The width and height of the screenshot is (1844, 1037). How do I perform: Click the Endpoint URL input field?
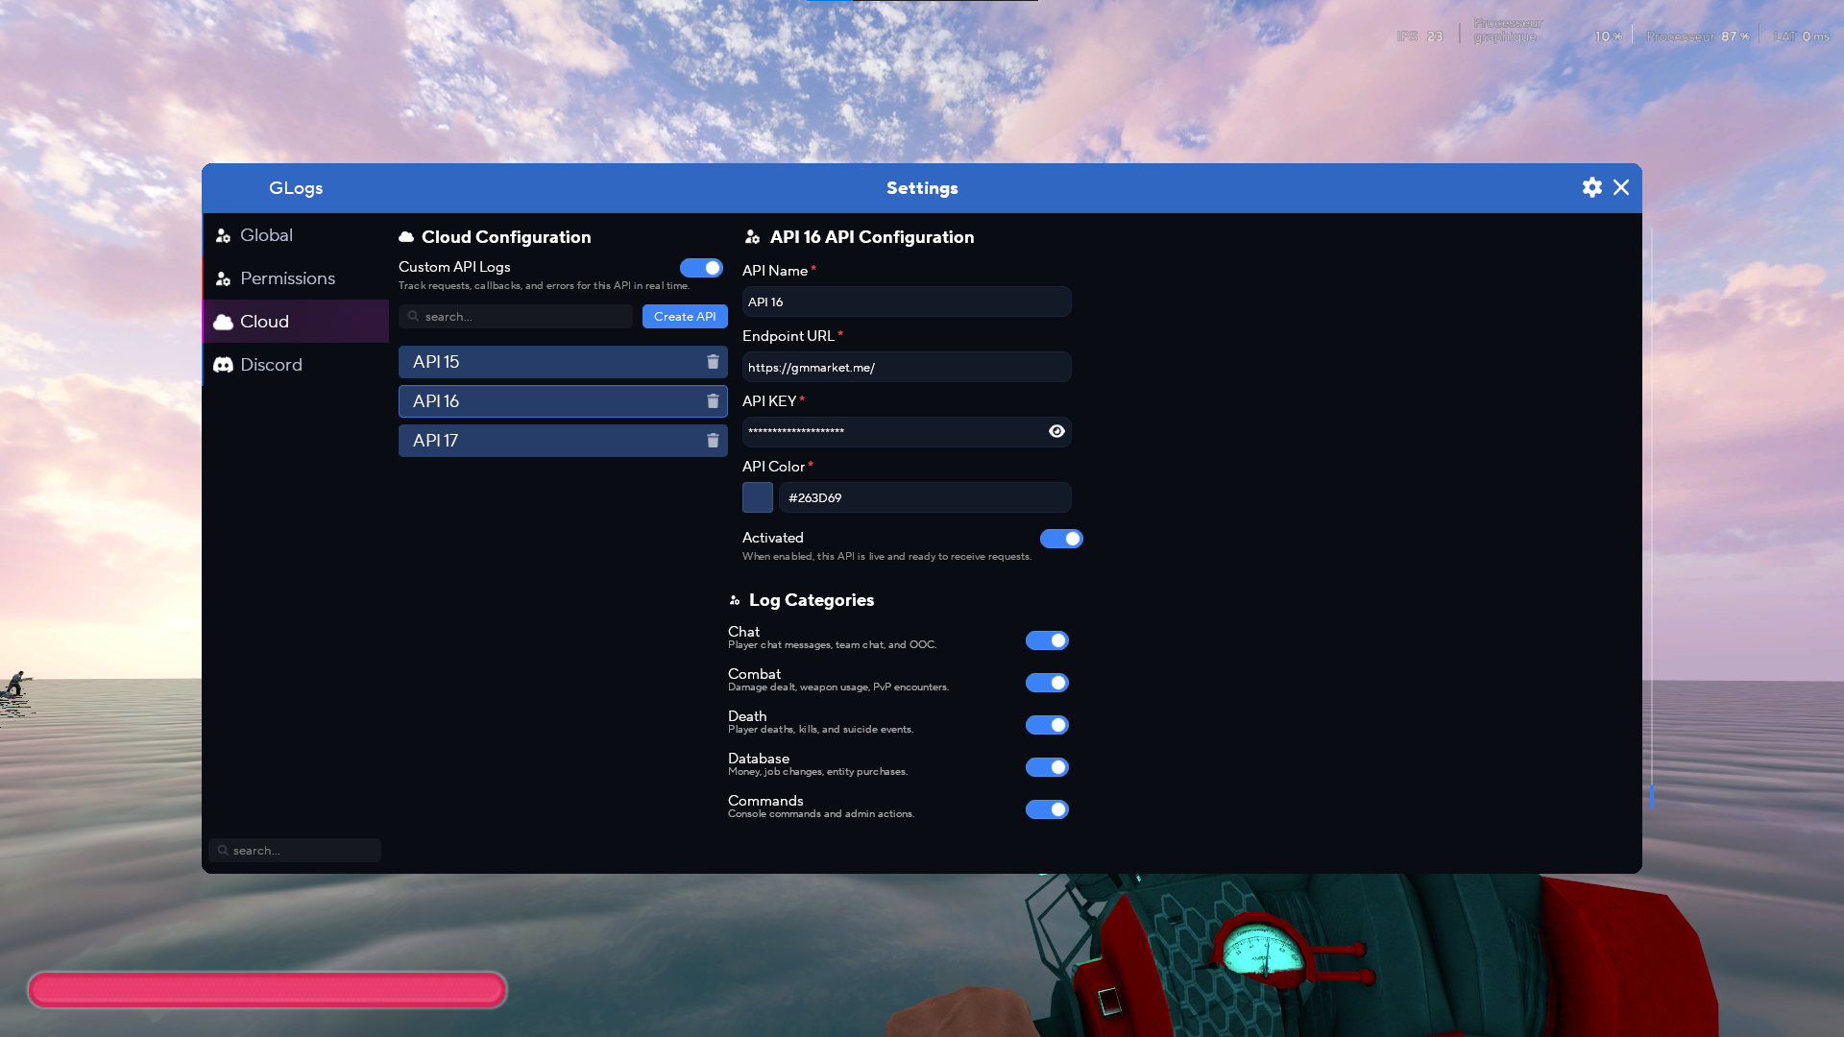pyautogui.click(x=907, y=367)
